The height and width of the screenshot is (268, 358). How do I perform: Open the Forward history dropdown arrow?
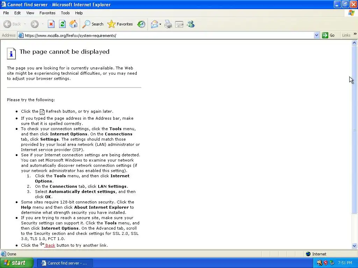click(43, 24)
